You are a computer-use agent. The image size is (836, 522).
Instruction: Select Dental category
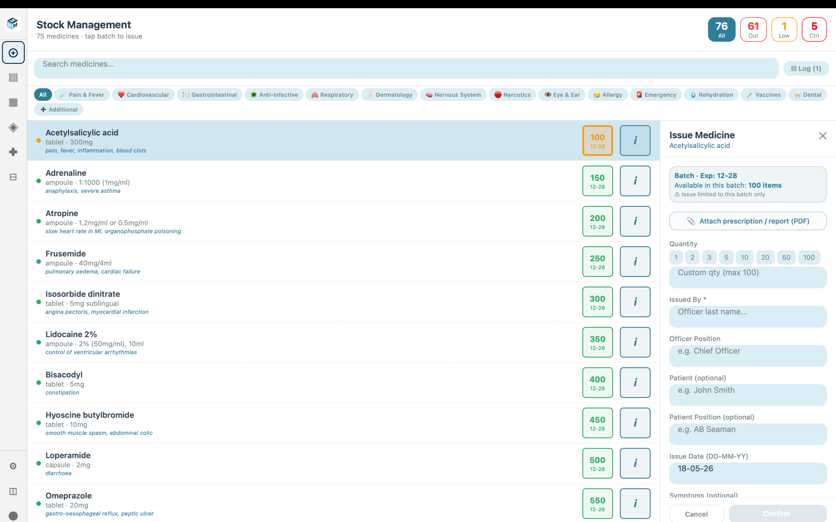click(x=807, y=95)
